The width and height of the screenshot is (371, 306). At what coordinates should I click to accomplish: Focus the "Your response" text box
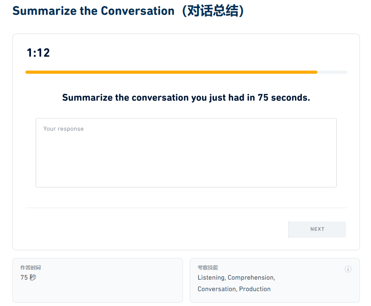(186, 157)
